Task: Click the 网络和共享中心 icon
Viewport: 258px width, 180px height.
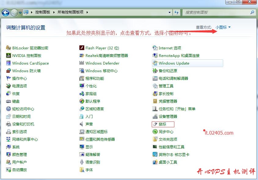Action: [x=8, y=139]
